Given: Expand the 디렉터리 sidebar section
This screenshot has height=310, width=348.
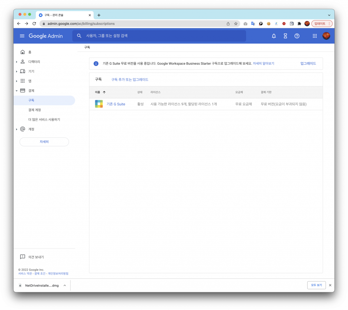Looking at the screenshot, I should 17,62.
